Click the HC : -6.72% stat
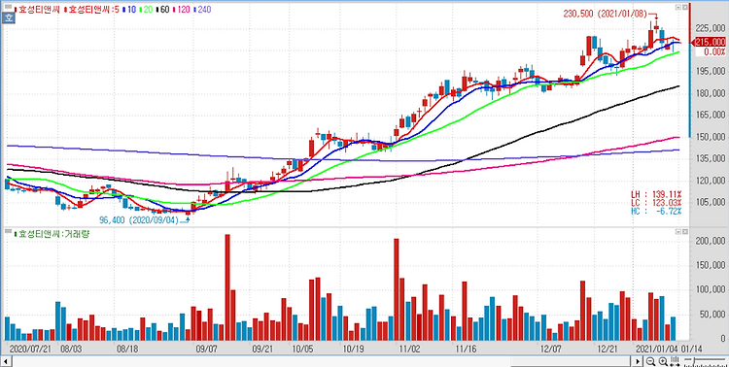Viewport: 729px width, 367px height. 656,211
